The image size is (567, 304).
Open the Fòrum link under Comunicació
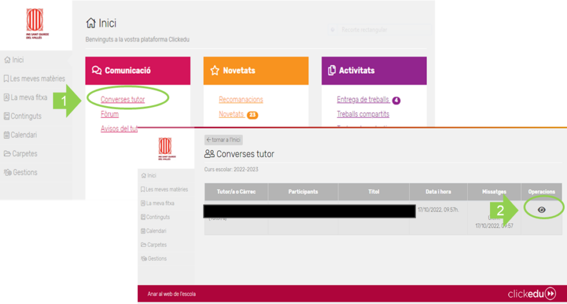110,114
